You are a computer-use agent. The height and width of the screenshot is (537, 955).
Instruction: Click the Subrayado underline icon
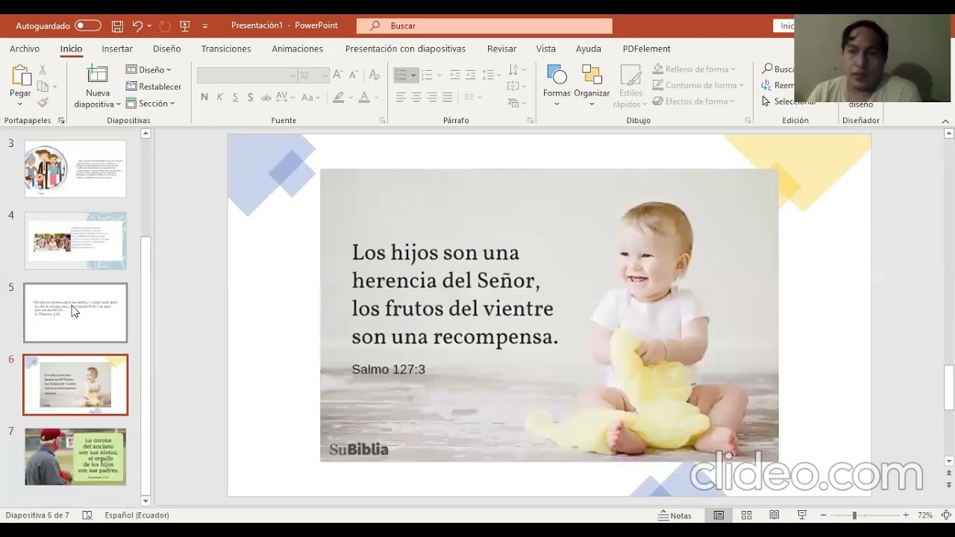point(234,97)
